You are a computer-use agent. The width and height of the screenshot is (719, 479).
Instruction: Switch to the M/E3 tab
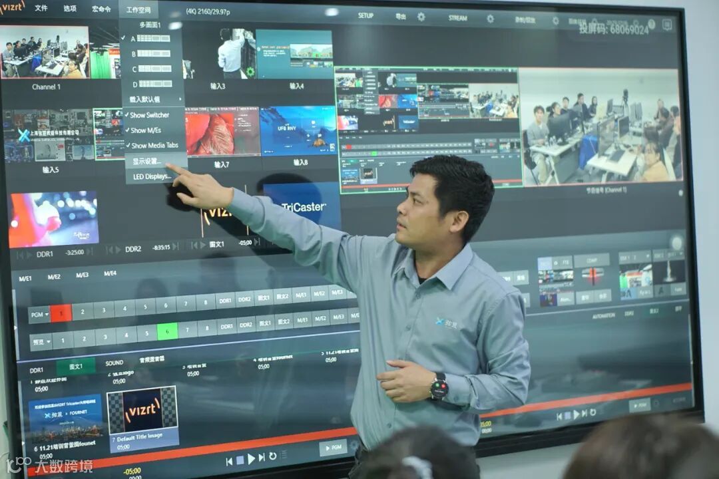click(x=82, y=275)
